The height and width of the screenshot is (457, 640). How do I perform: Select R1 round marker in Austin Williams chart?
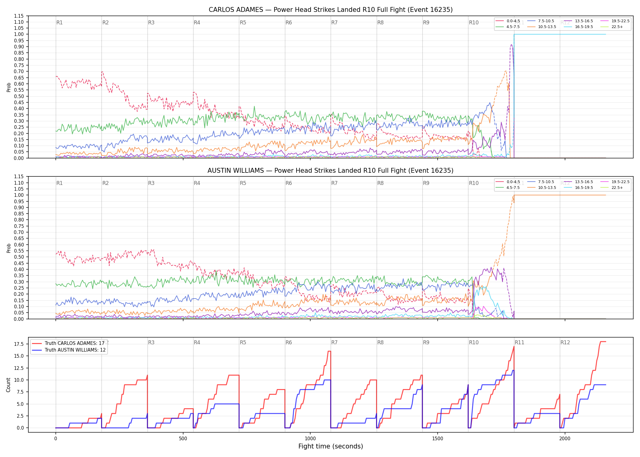(59, 183)
